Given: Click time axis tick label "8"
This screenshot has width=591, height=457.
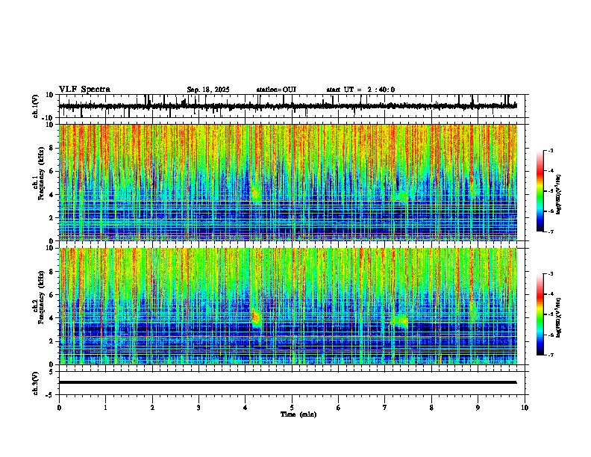Looking at the screenshot, I should (x=431, y=408).
